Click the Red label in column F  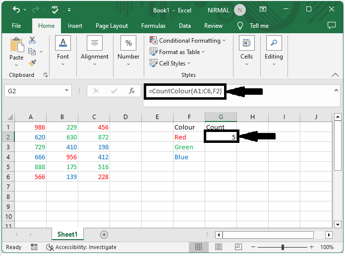[x=180, y=137]
